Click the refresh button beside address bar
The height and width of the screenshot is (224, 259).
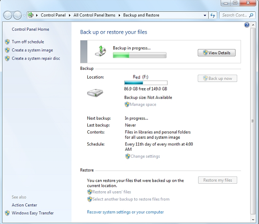(x=213, y=15)
